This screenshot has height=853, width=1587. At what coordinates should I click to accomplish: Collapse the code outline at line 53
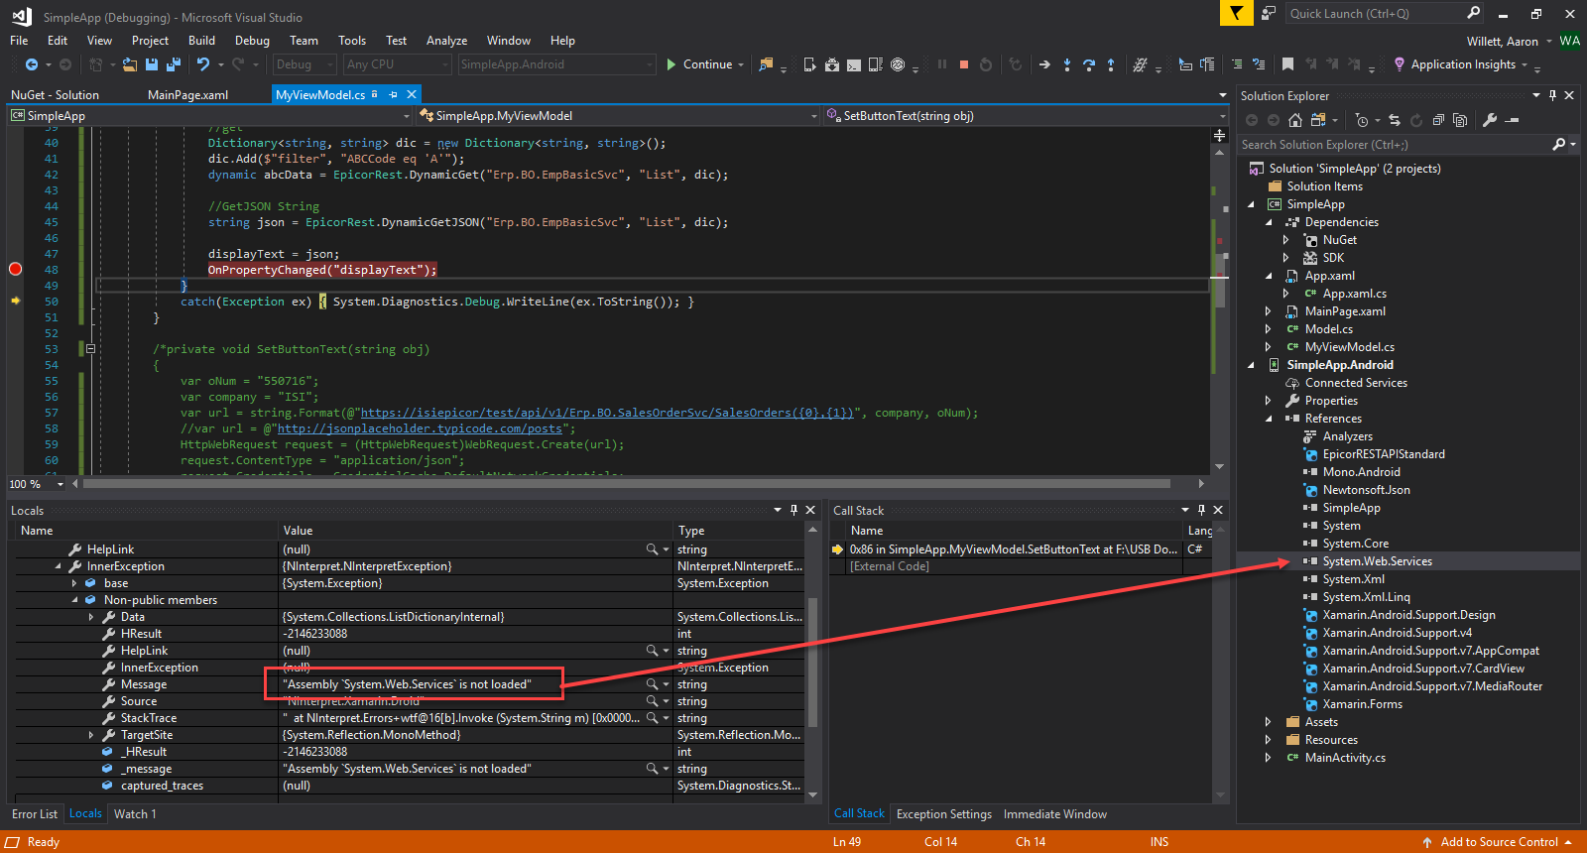click(90, 349)
